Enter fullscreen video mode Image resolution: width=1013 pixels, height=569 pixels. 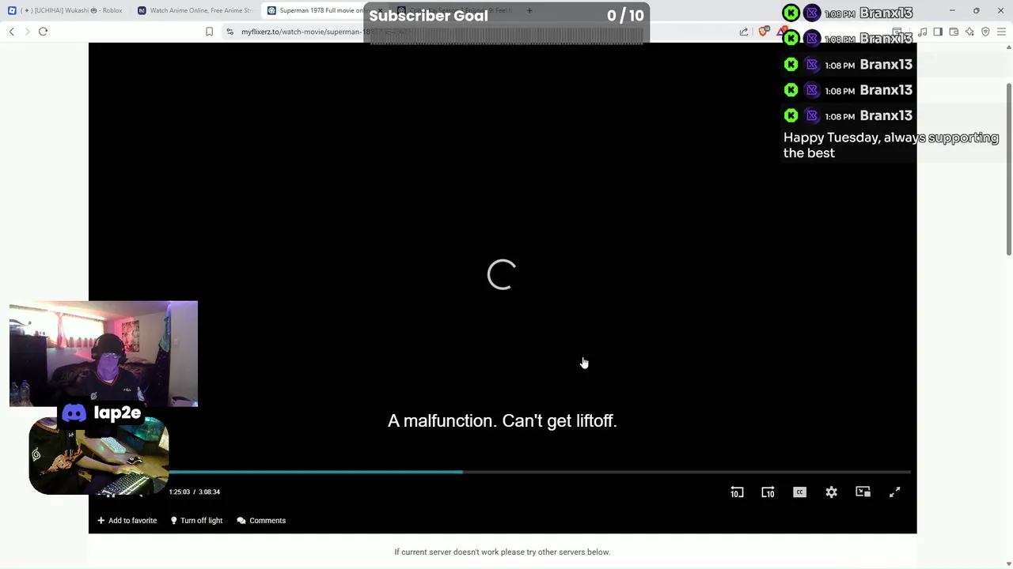[894, 492]
